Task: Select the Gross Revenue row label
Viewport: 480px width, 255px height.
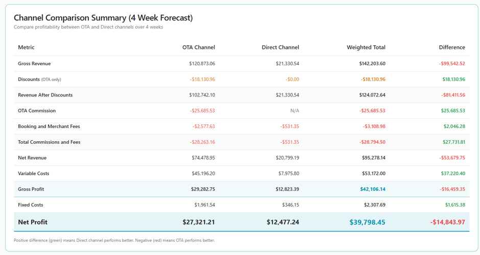Action: (34, 64)
